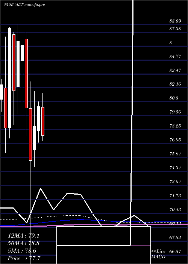Click the 70.43 price axis label
This screenshot has width=188, height=264.
click(175, 210)
